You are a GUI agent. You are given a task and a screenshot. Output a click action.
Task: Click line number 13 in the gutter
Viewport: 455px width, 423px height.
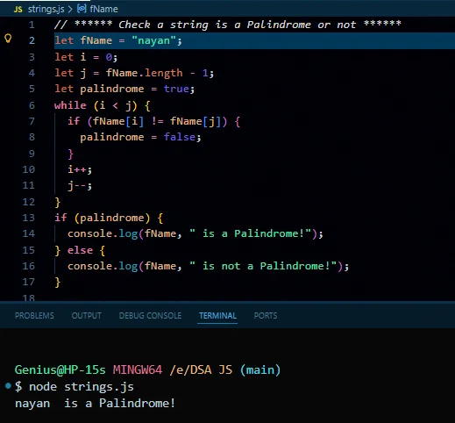[x=29, y=218]
